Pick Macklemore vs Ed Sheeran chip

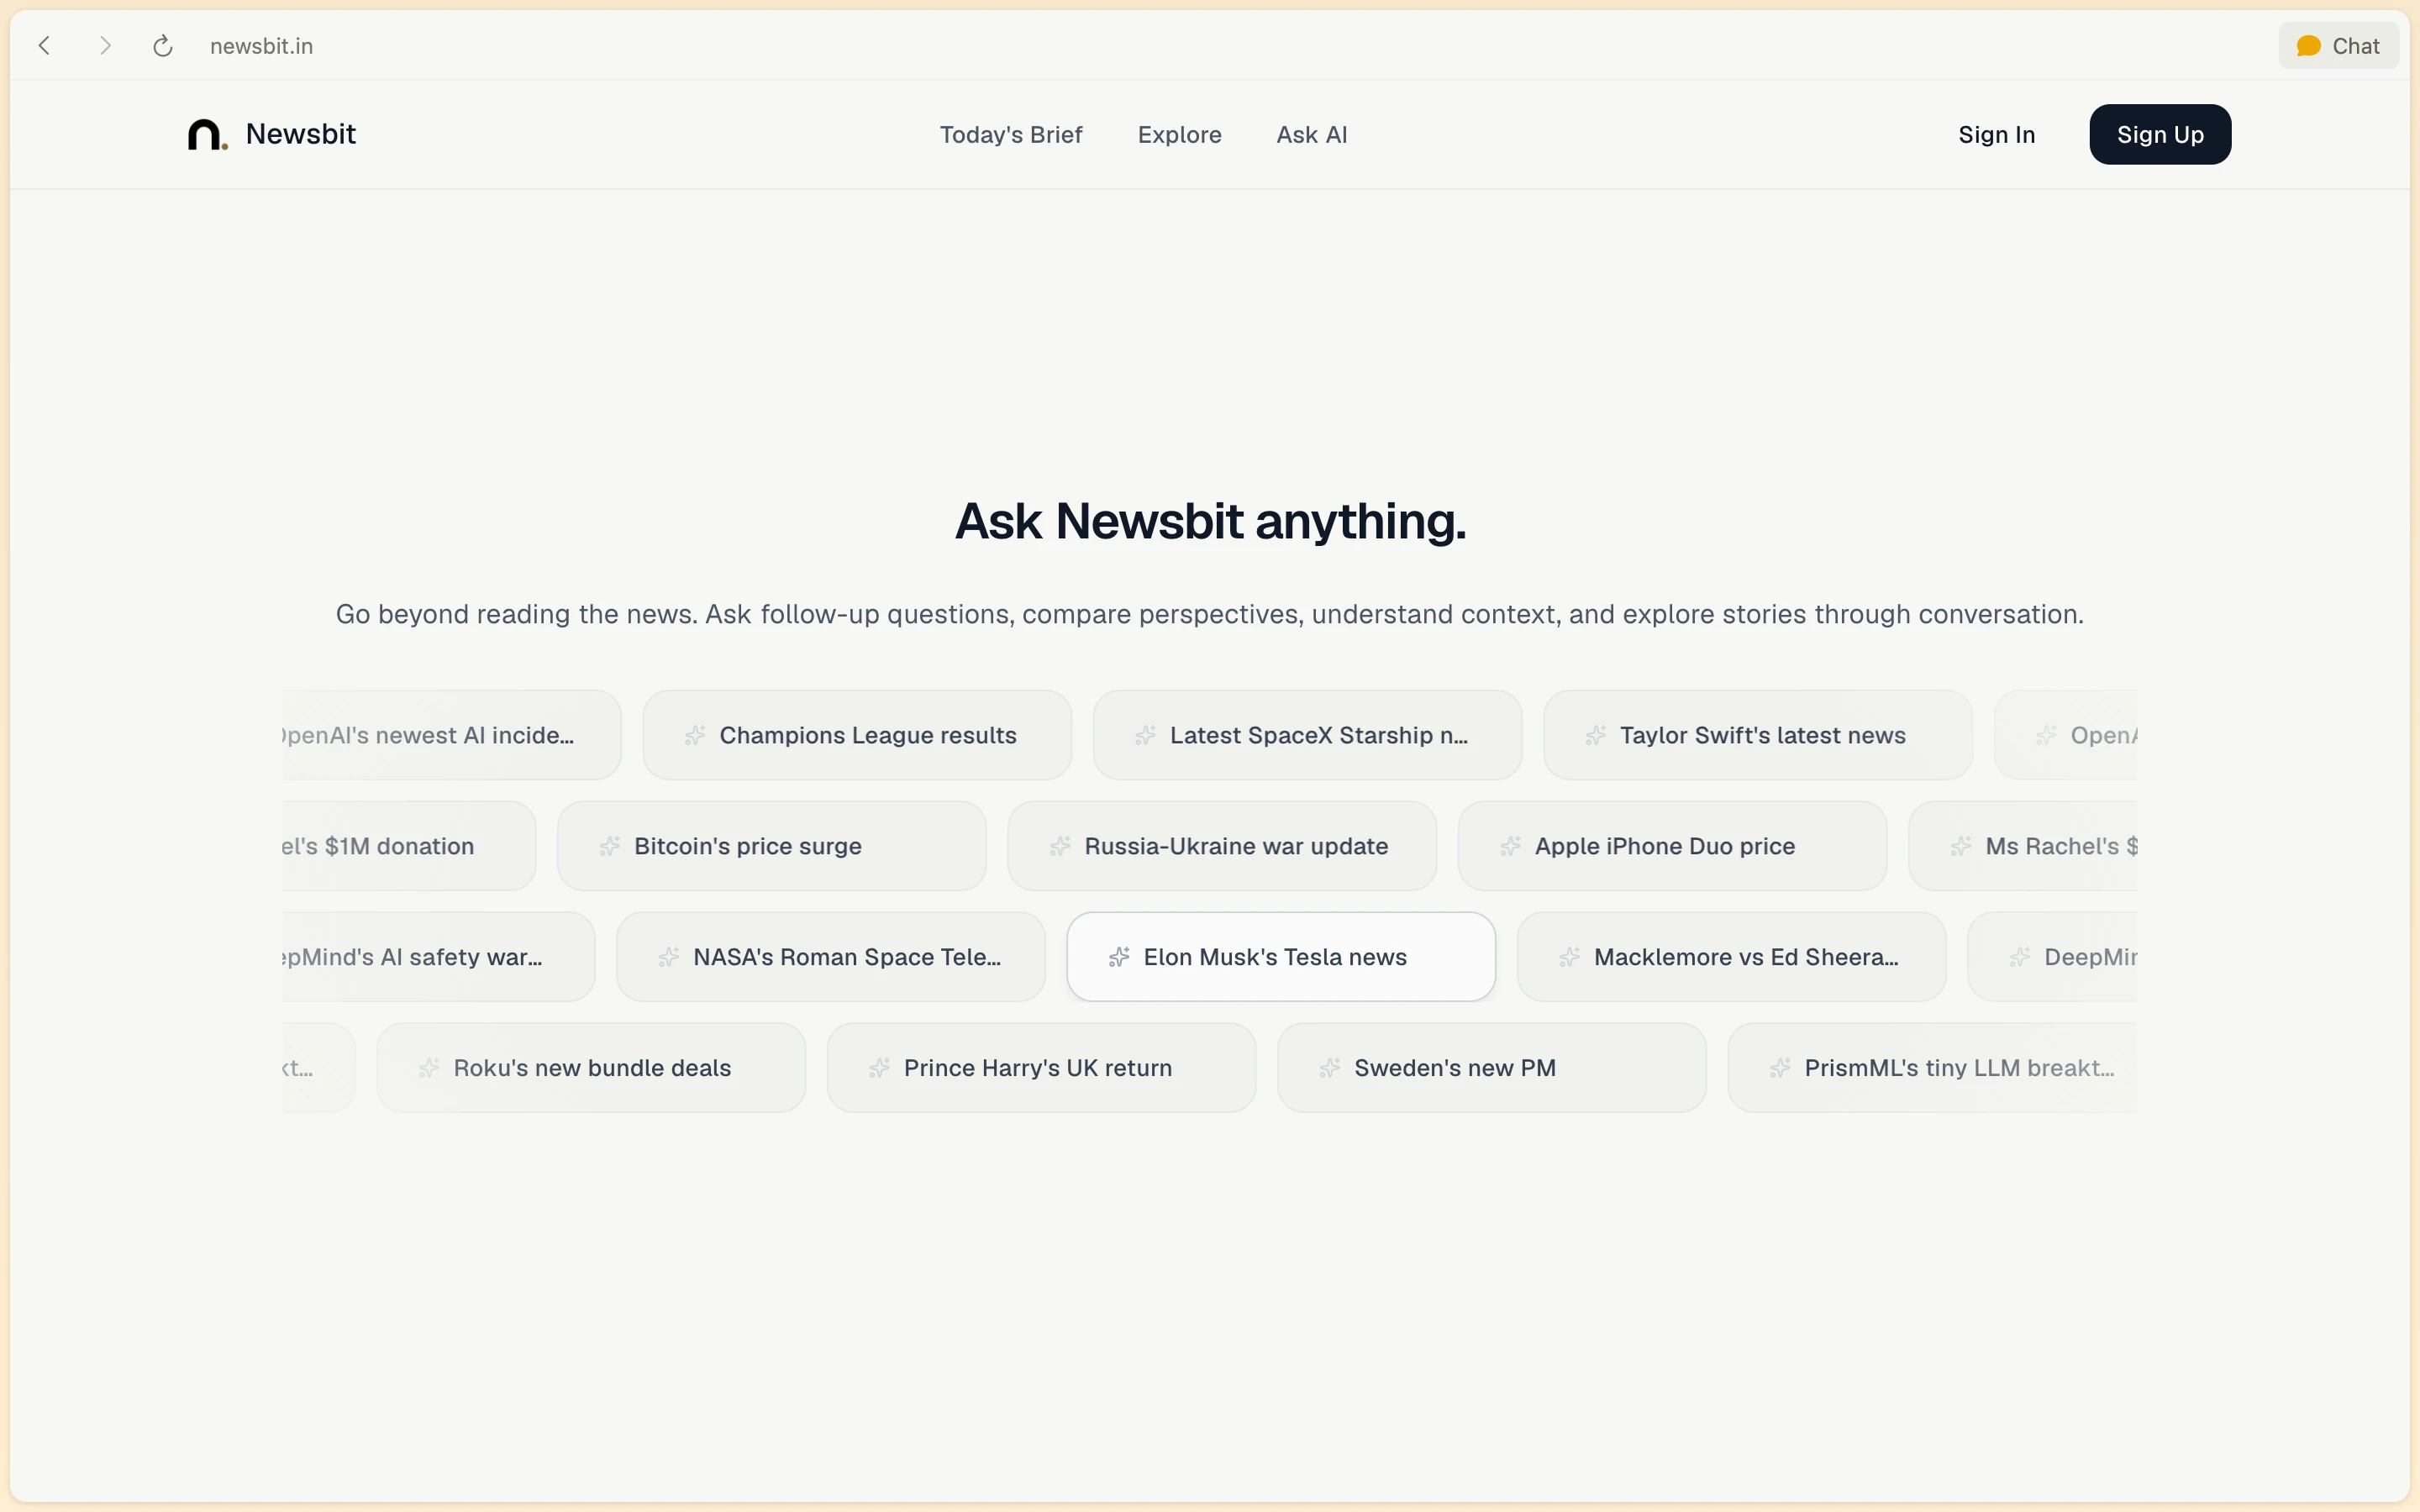point(1731,957)
